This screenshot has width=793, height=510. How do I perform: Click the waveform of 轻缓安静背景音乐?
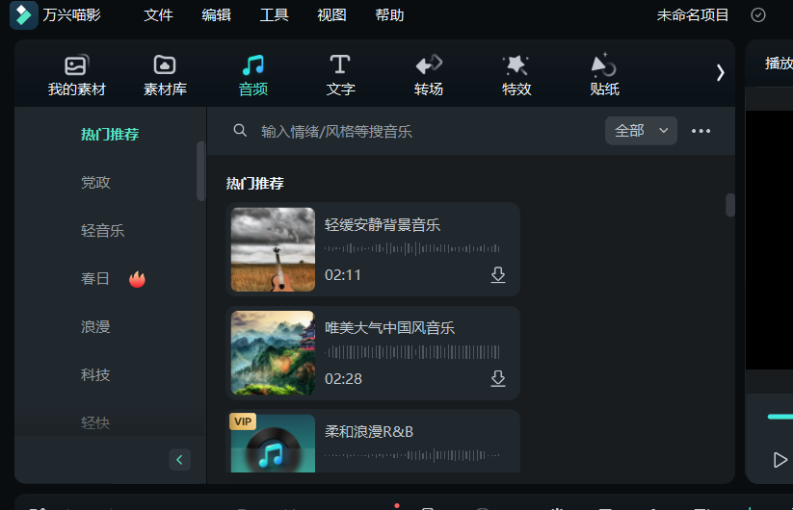click(411, 248)
